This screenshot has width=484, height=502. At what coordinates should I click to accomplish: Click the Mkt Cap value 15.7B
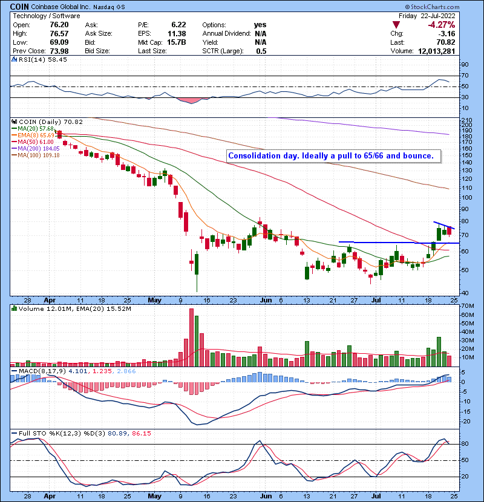click(x=177, y=42)
